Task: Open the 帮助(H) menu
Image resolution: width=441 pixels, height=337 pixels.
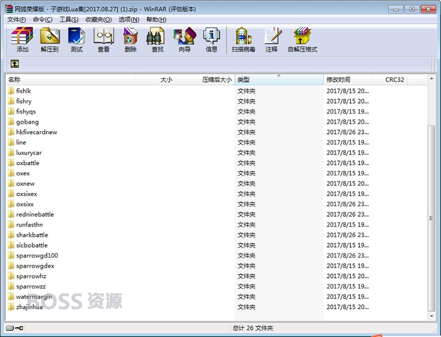Action: click(156, 19)
